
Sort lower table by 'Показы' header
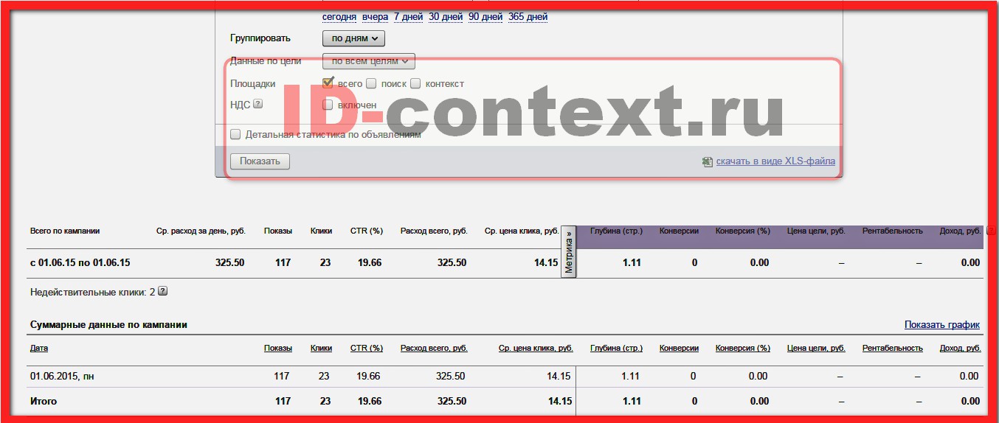click(x=278, y=348)
